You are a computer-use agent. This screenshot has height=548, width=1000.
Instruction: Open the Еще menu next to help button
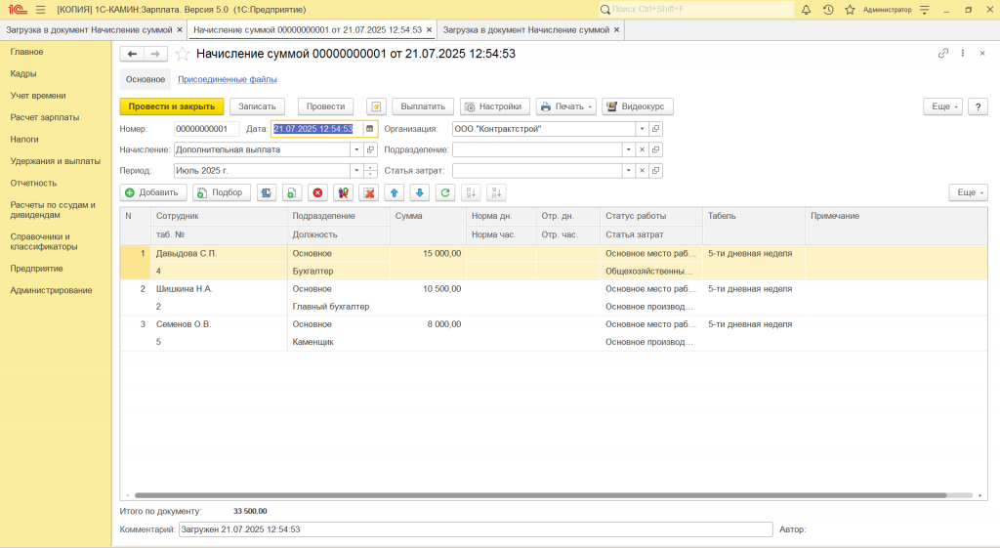coord(942,106)
